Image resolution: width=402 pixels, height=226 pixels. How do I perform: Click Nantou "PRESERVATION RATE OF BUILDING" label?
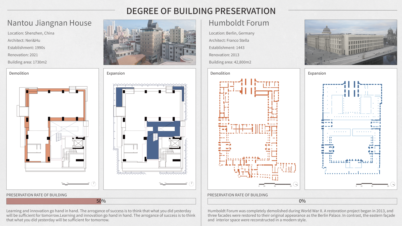click(x=37, y=195)
